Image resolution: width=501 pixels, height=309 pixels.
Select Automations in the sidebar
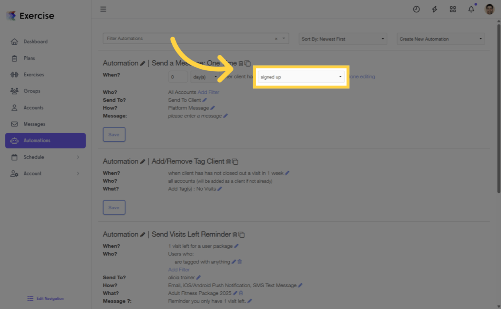point(45,140)
